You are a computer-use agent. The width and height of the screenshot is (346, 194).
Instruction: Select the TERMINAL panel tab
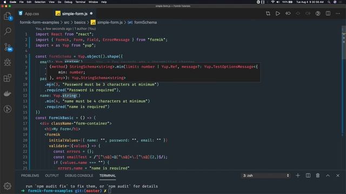[x=108, y=176]
